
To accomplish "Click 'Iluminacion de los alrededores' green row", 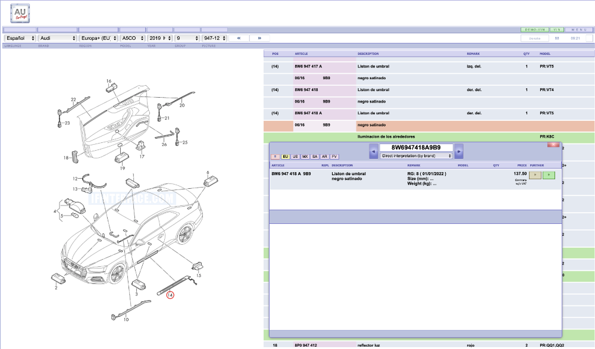I will pos(429,137).
